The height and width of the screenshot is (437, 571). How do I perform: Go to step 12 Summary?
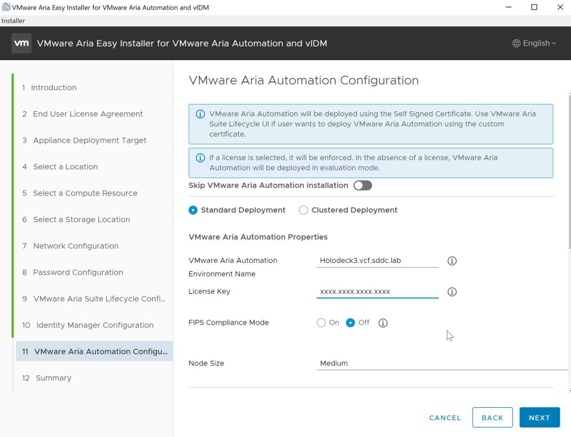(47, 377)
